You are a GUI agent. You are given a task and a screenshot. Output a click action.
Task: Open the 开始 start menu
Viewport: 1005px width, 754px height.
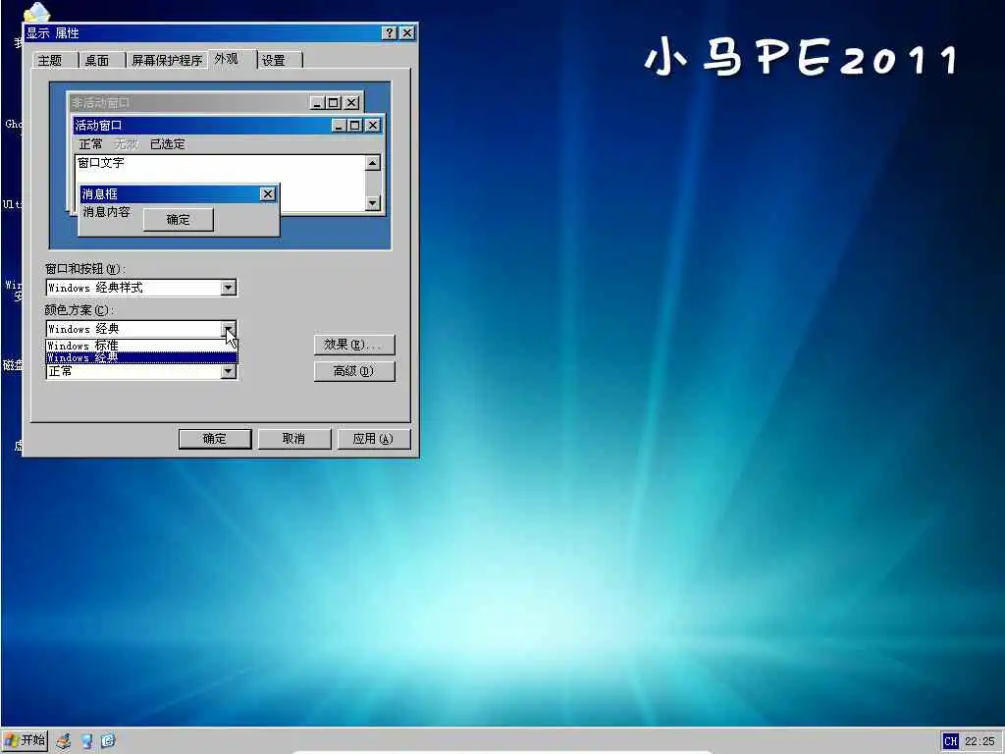click(x=25, y=740)
